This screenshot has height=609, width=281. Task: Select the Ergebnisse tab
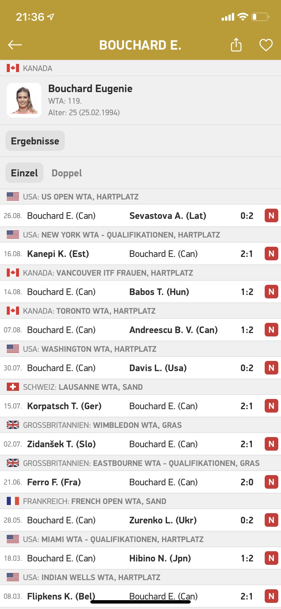(x=35, y=141)
